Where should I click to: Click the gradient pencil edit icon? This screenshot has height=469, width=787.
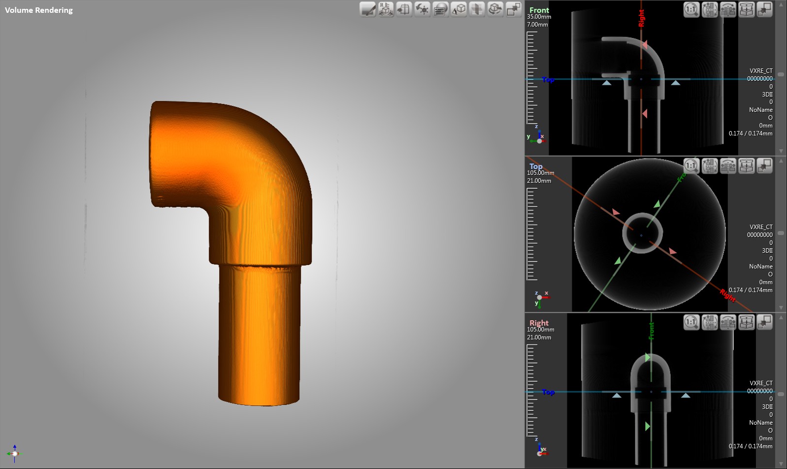pos(368,9)
